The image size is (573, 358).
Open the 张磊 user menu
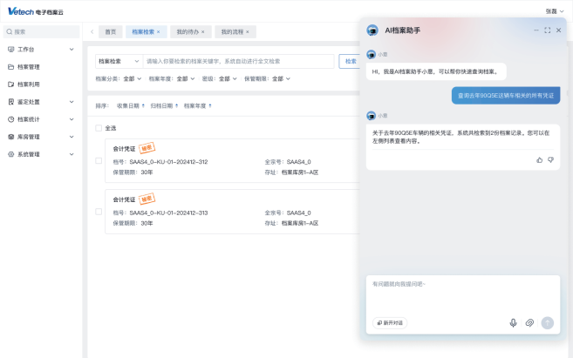pyautogui.click(x=555, y=11)
